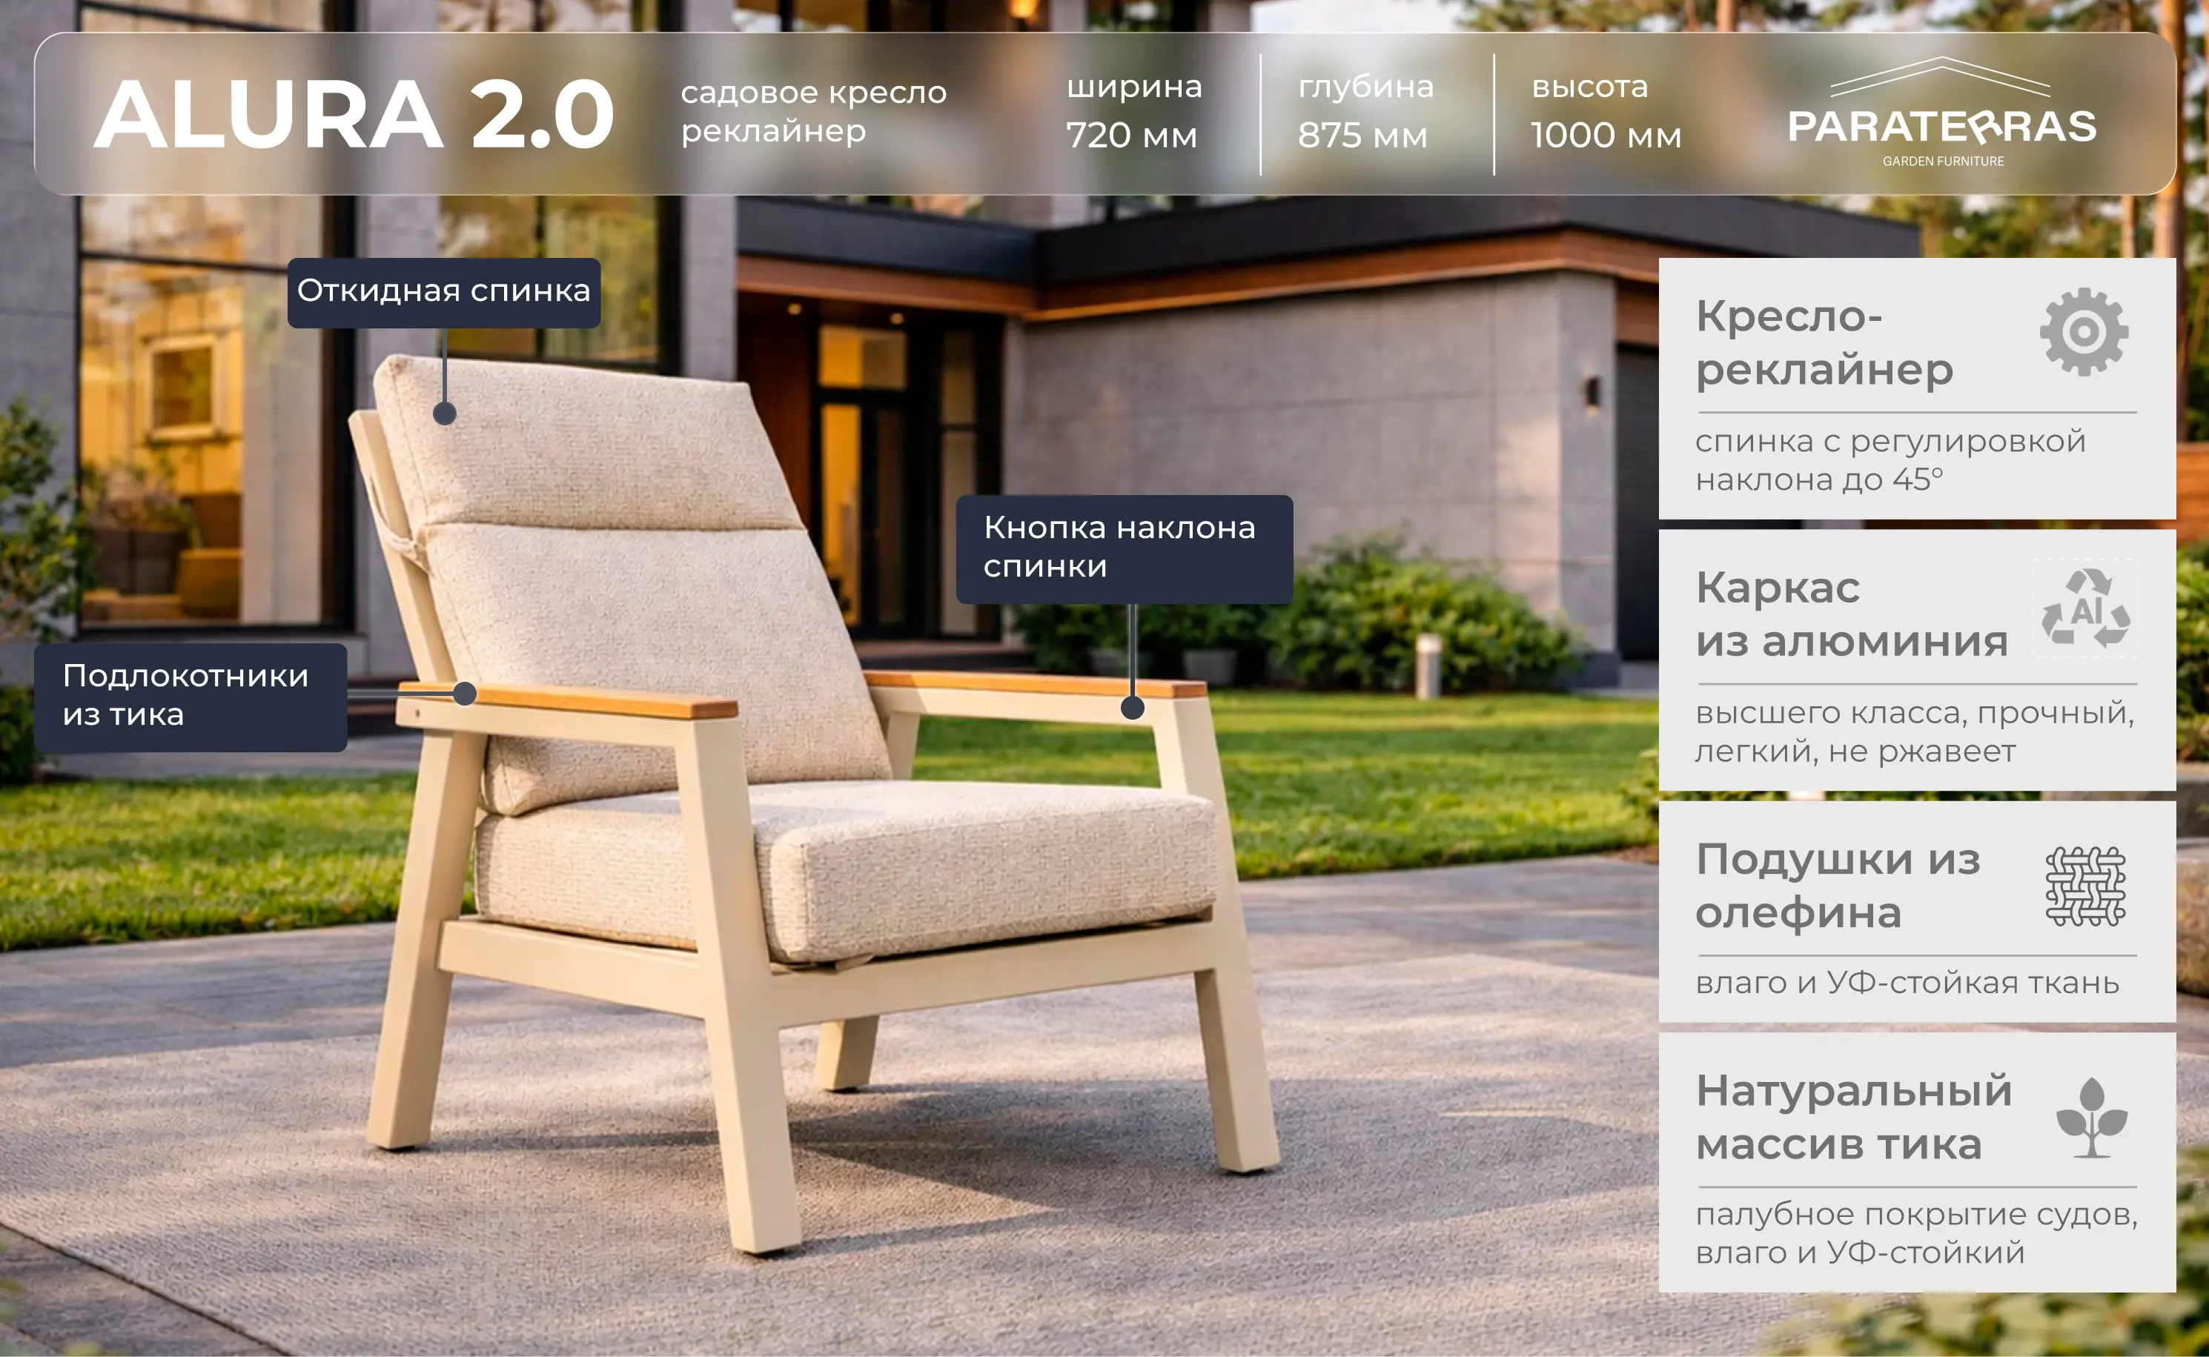
Task: Click "высшего класса, прочный, легкий, не ржавеет" text
Action: coord(1915,731)
